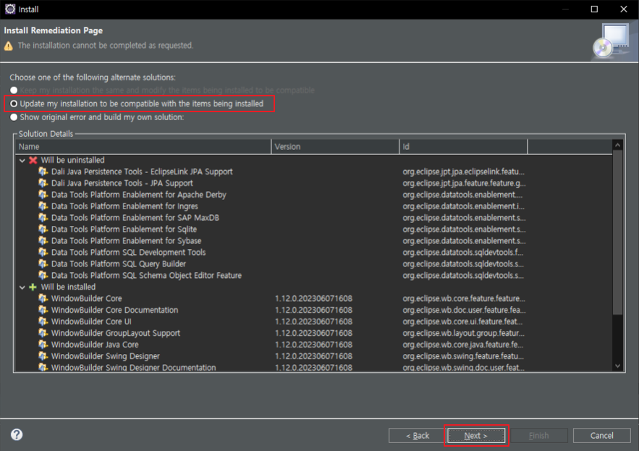Image resolution: width=639 pixels, height=451 pixels.
Task: Click the disabled Finish button
Action: 538,436
